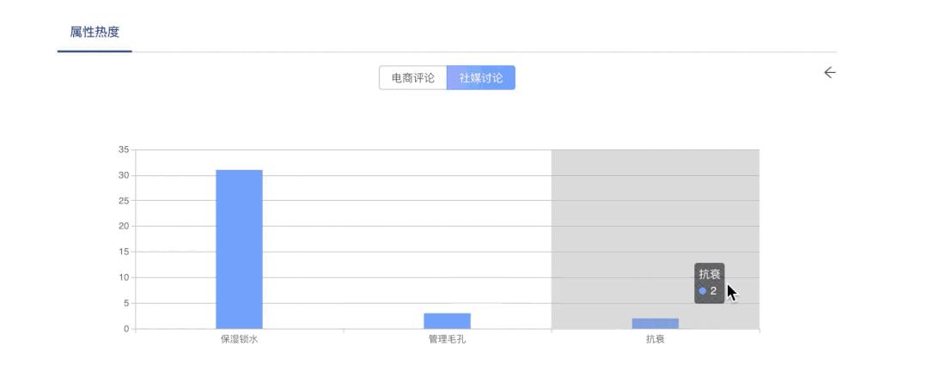Select the 属性热度 tab
This screenshot has width=927, height=389.
(95, 33)
